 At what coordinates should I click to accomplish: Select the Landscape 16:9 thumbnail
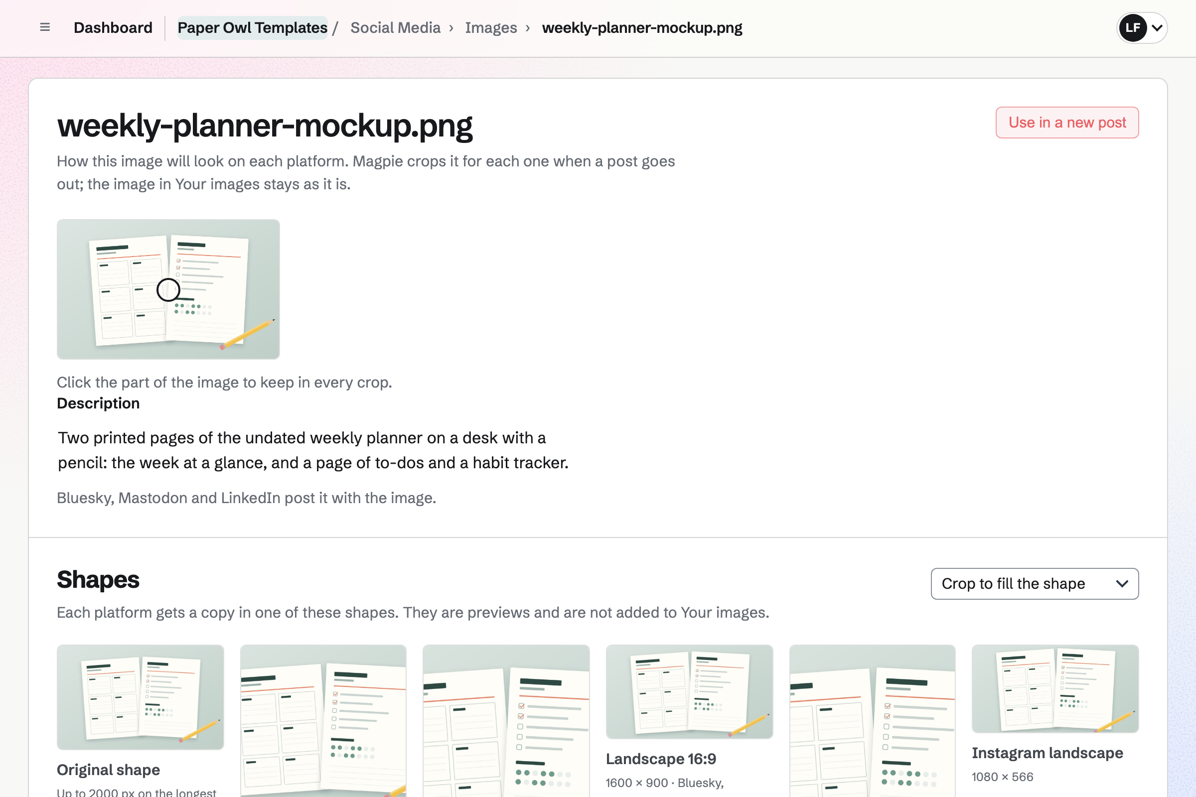pyautogui.click(x=690, y=691)
